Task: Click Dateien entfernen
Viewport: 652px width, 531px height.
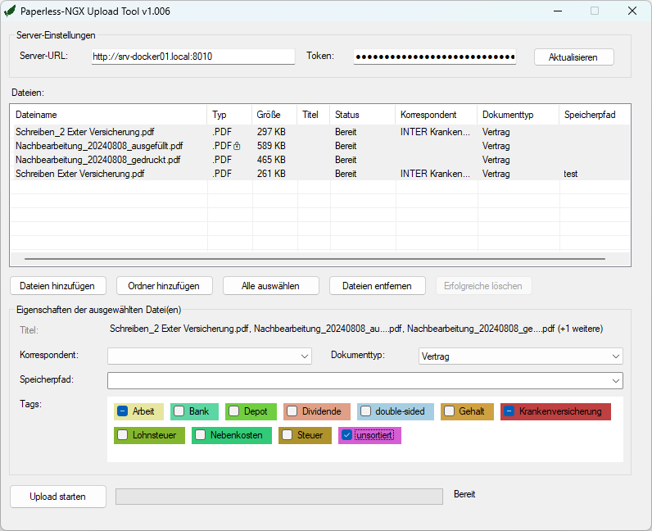Action: coord(377,286)
